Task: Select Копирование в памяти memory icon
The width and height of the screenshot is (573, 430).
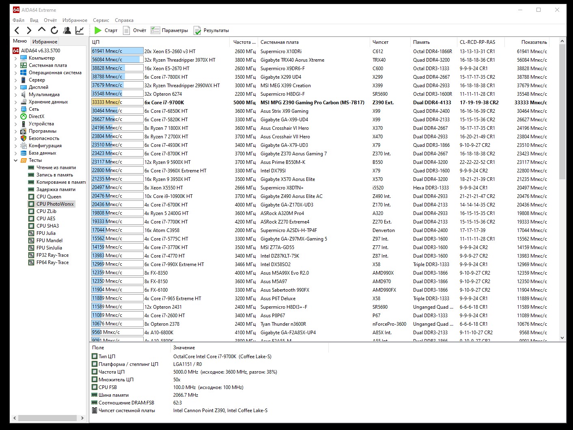Action: (31, 182)
